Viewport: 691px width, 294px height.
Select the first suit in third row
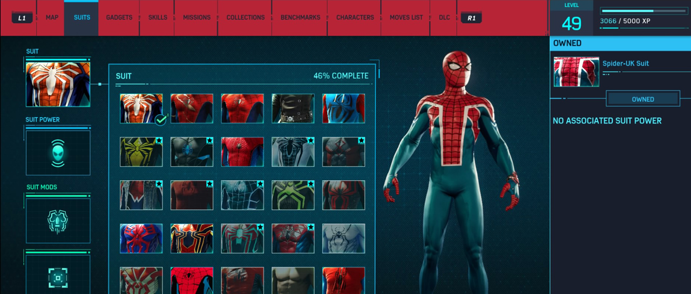141,195
